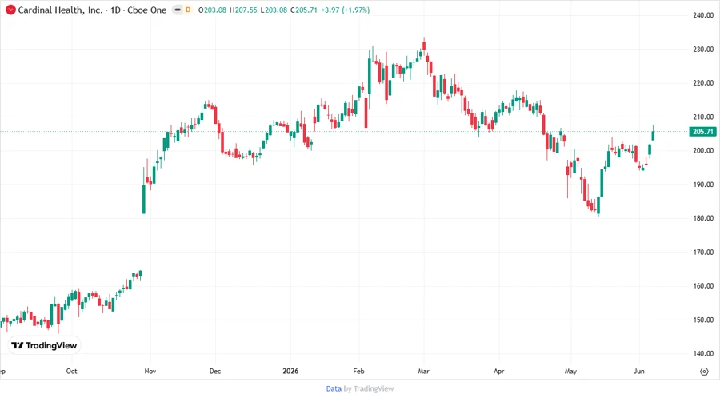Toggle the minus collapse pill next to Cboe One
Image resolution: width=720 pixels, height=398 pixels.
[x=178, y=10]
